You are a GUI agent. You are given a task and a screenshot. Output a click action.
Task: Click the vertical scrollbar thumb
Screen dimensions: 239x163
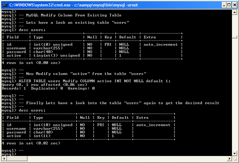pyautogui.click(x=235, y=37)
